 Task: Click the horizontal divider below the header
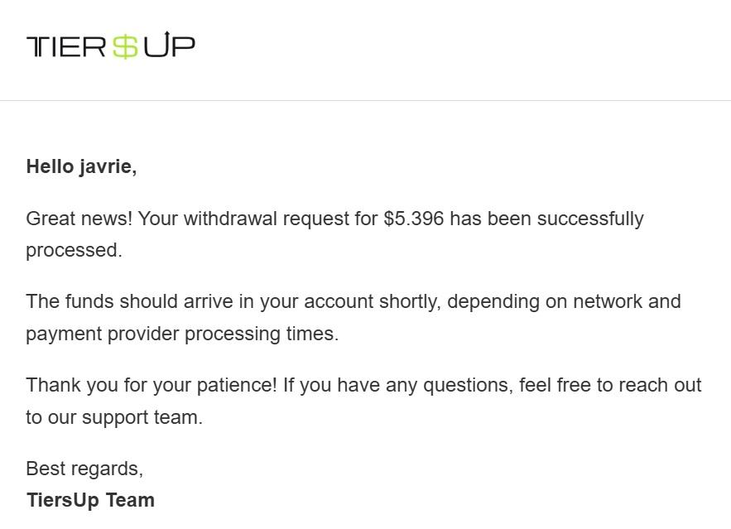[x=366, y=100]
